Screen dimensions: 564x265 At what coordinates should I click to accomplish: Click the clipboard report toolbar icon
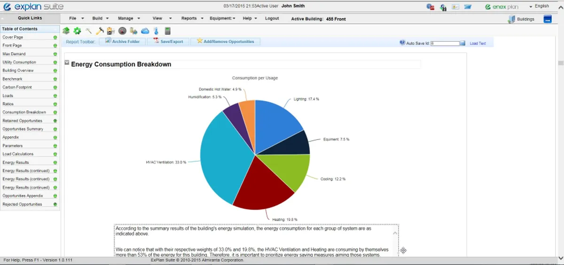tap(111, 31)
